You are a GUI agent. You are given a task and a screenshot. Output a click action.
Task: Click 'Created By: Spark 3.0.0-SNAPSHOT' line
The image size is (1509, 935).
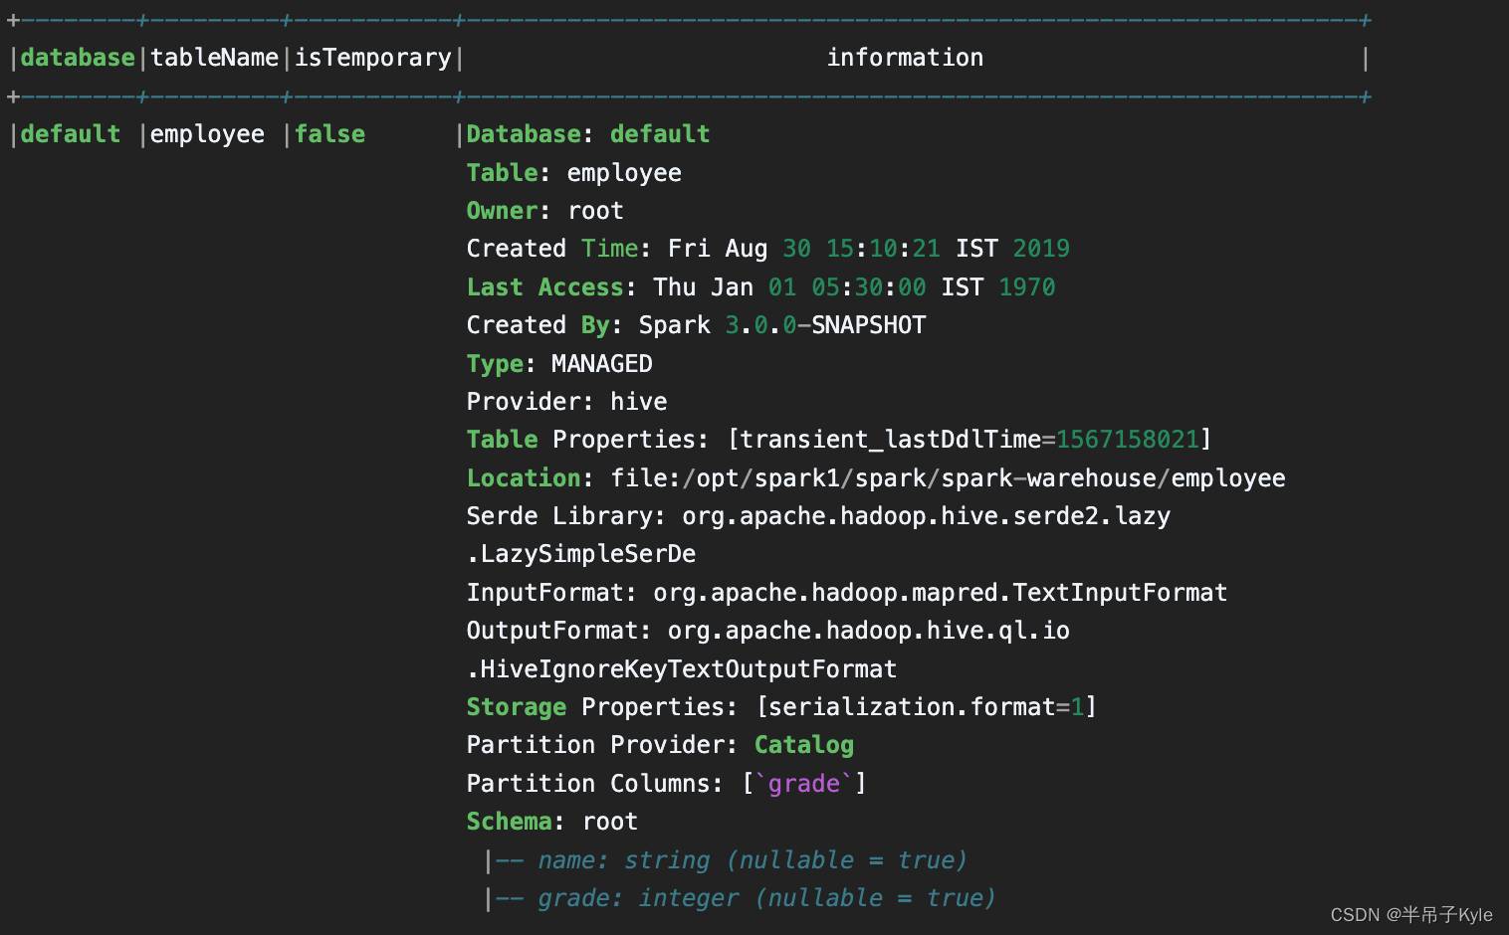697,325
